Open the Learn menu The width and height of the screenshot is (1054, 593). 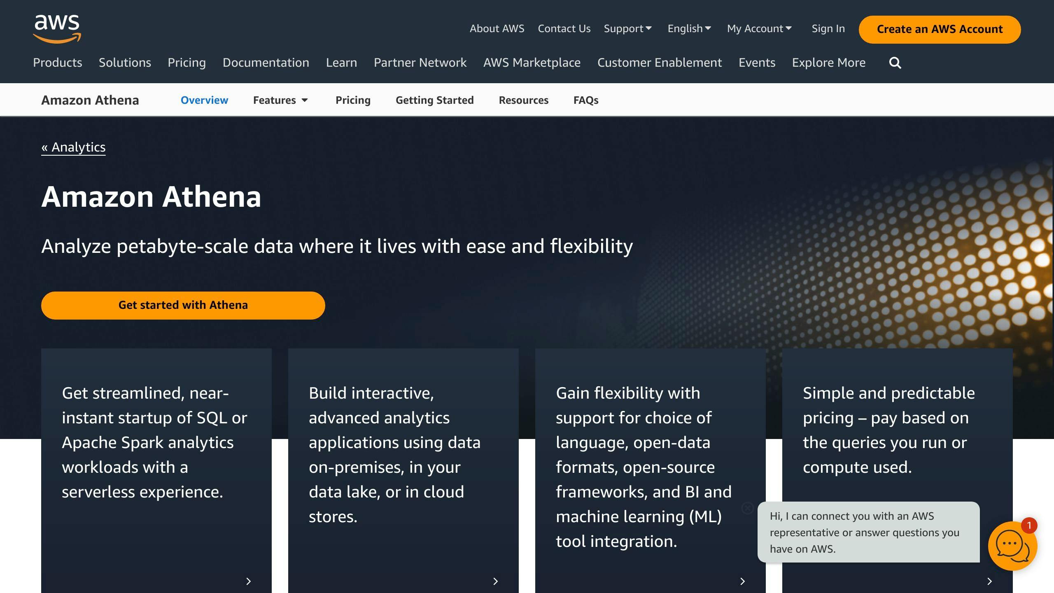[x=341, y=63]
